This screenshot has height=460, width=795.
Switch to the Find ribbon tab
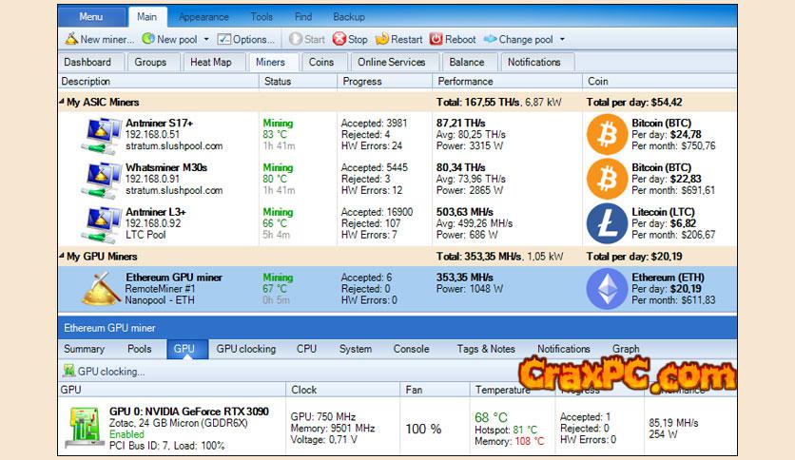pos(303,17)
